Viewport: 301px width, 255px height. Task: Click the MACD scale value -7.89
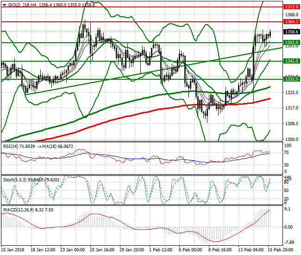click(x=289, y=242)
